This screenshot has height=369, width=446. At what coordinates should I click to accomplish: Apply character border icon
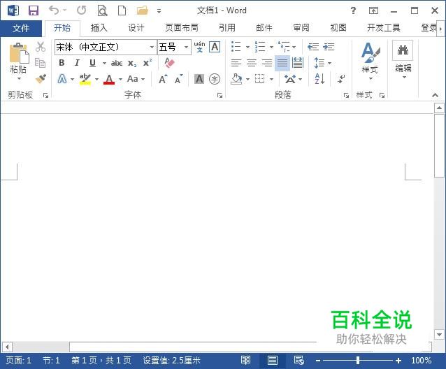(215, 47)
